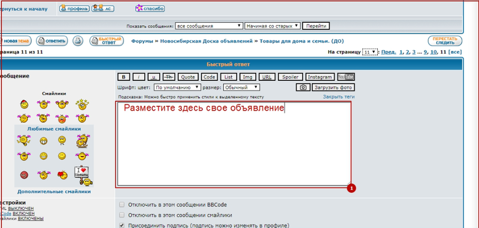479x228 pixels.
Task: Open the 'все сообщения' dropdown
Action: coord(209,26)
